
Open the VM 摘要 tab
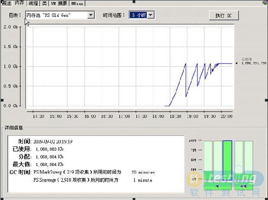tap(59, 3)
